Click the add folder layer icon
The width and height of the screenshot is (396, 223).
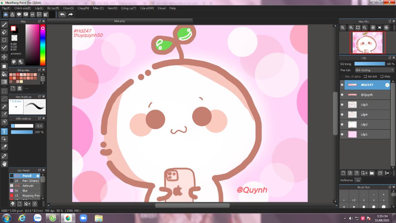[372, 173]
